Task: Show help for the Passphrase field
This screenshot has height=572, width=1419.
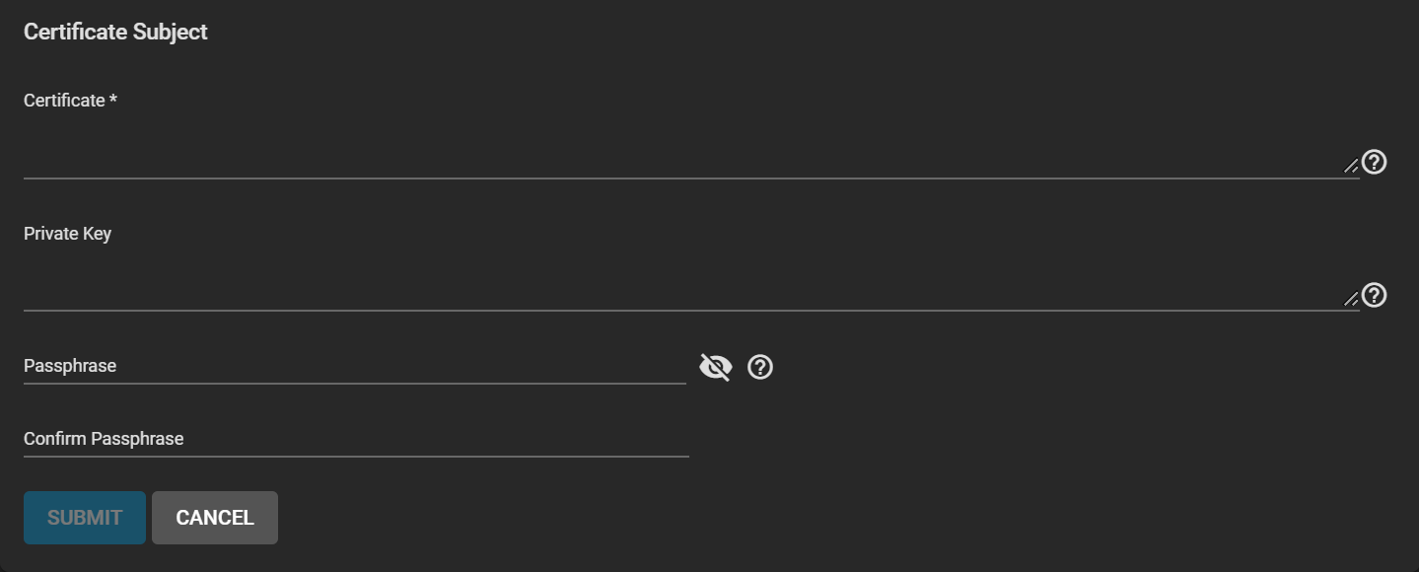Action: (760, 367)
